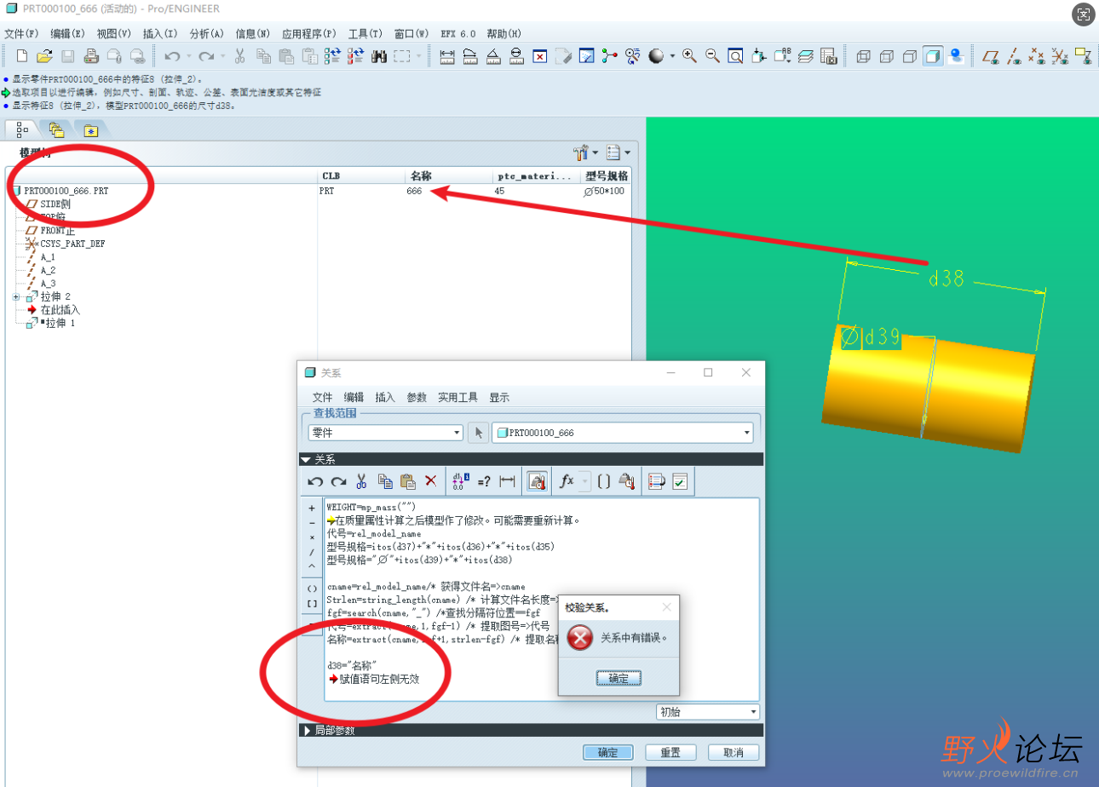The width and height of the screenshot is (1099, 787).
Task: Click the select-object arrow button
Action: (x=478, y=433)
